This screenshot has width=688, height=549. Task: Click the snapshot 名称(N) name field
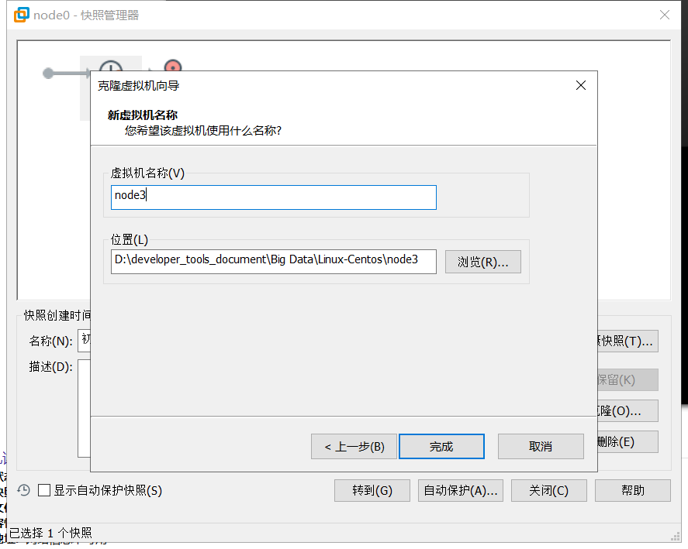click(86, 341)
